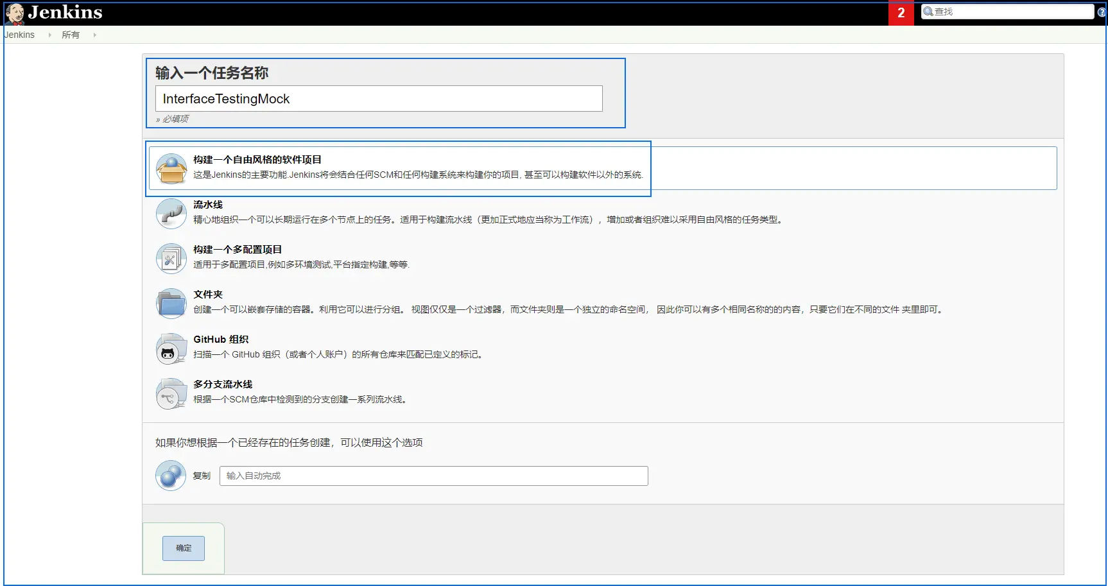Open the Jenkins breadcrumb menu item

click(x=19, y=35)
